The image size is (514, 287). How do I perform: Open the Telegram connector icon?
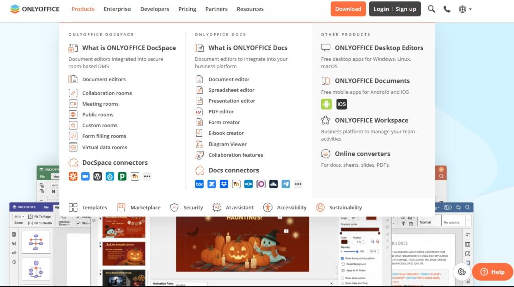286,184
